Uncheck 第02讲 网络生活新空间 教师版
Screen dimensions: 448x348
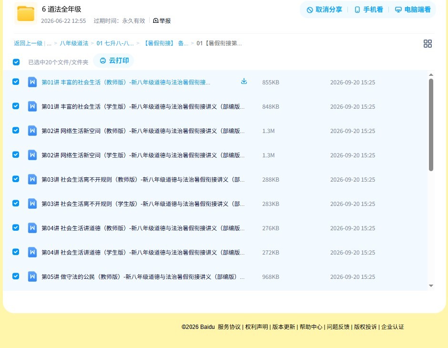pos(16,130)
